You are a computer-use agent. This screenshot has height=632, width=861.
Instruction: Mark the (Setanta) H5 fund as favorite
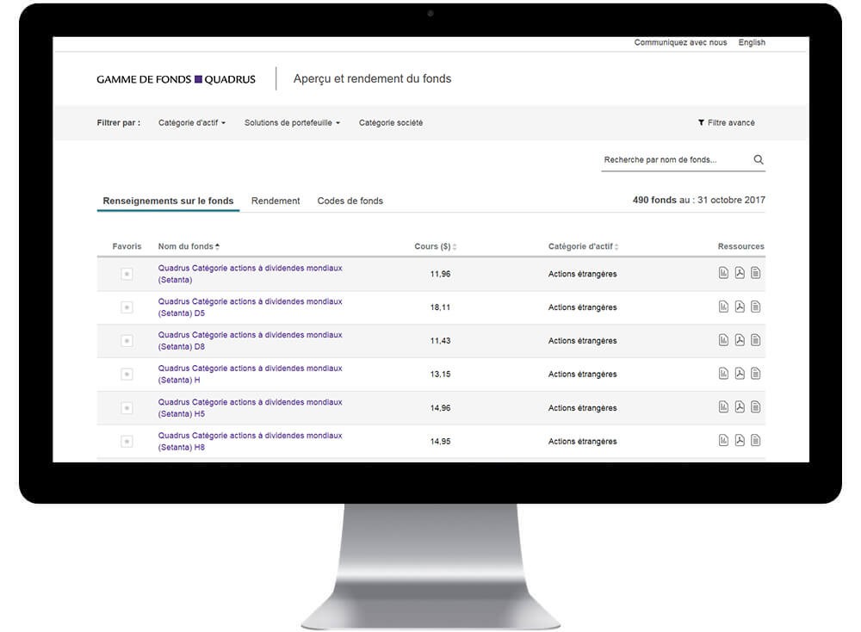(127, 408)
